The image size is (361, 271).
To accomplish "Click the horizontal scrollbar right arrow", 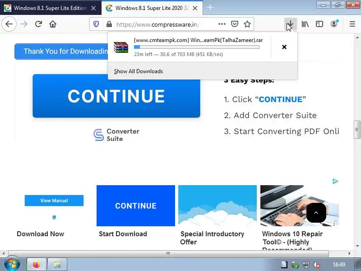I will tap(349, 253).
